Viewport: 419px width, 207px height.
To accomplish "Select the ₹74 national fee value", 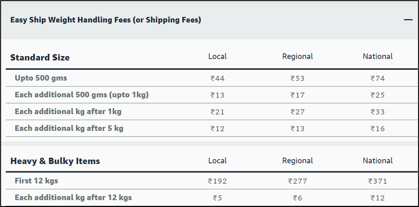I will (377, 78).
